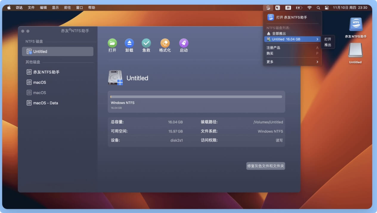Expand Untitled 16.04 GB submenu entry
The height and width of the screenshot is (213, 377).
[292, 39]
